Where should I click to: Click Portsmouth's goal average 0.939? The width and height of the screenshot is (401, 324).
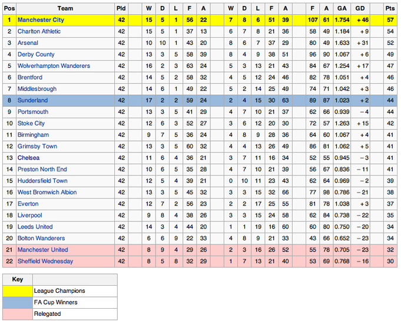(x=342, y=112)
